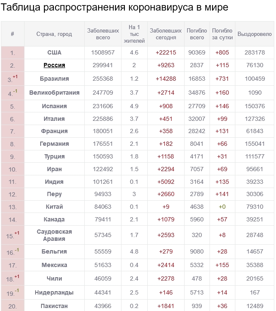Click rank number 20 for Пакистан

click(x=12, y=306)
